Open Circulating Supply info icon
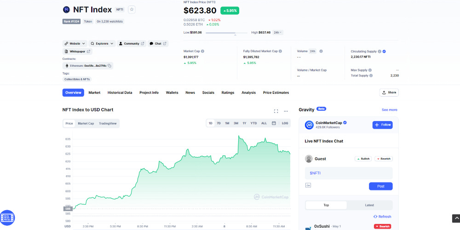Viewport: 460px width, 230px height. (379, 52)
